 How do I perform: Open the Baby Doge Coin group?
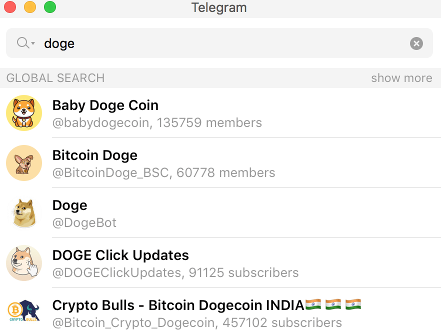[220, 113]
